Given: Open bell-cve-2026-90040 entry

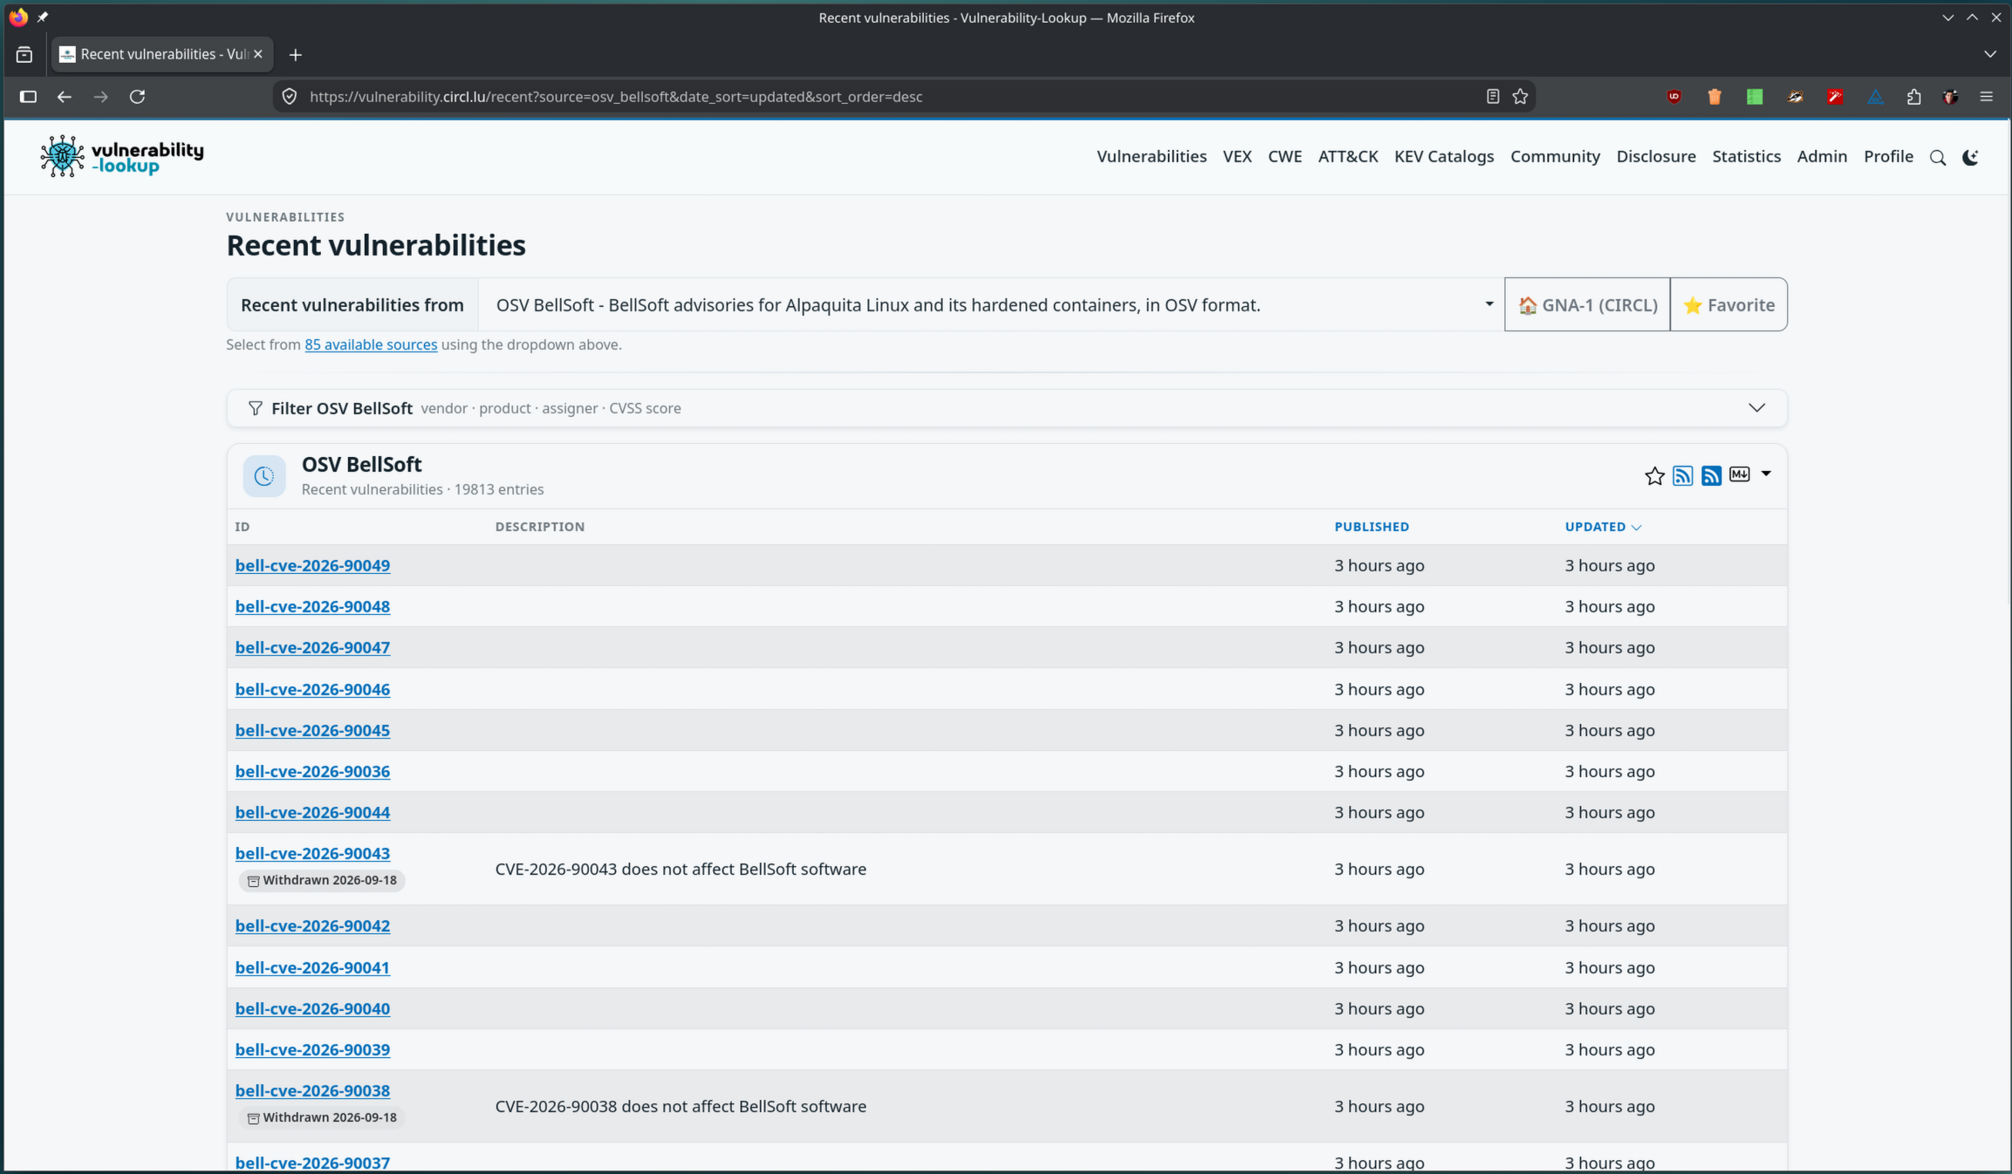Looking at the screenshot, I should [312, 1008].
